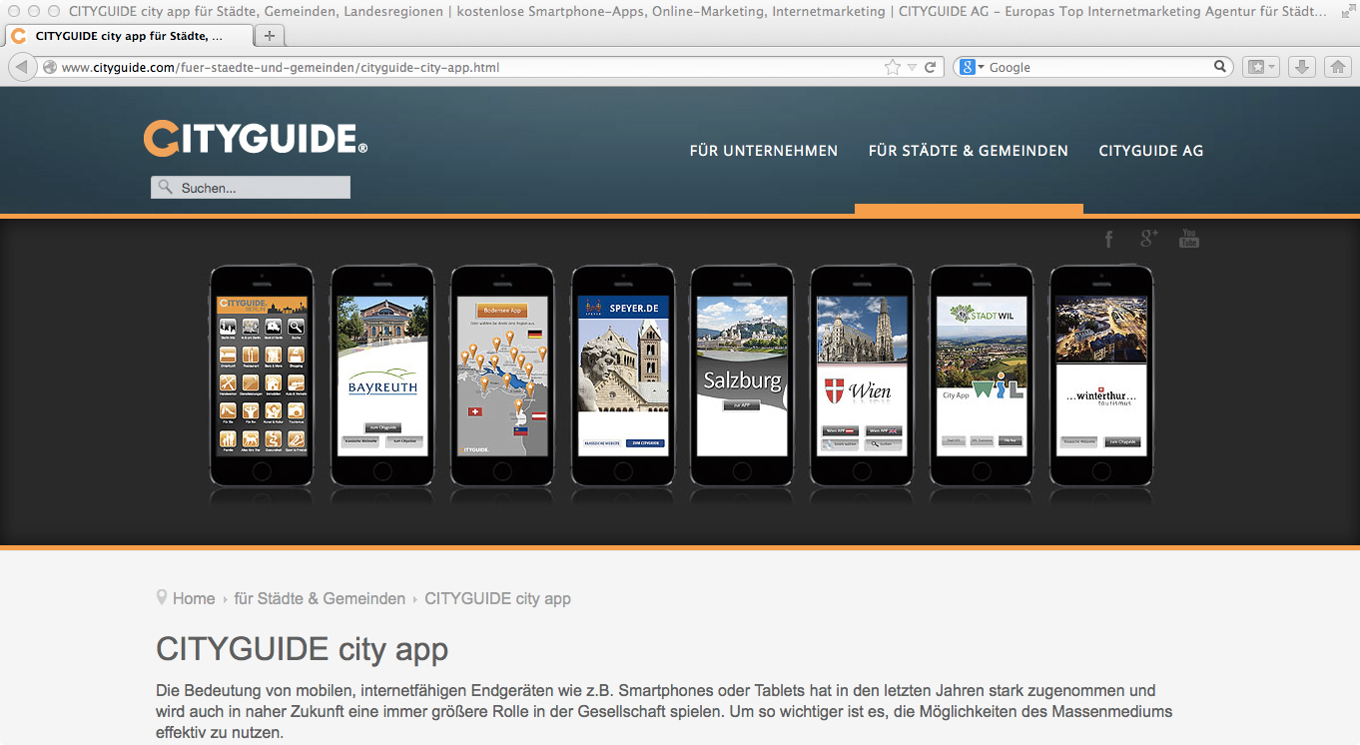The width and height of the screenshot is (1360, 745).
Task: Open the bookmarks menu toolbar button
Action: [x=1261, y=67]
